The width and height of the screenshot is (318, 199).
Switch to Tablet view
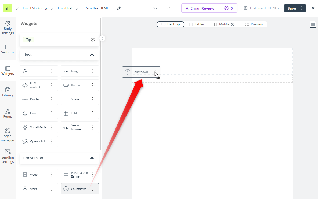[197, 24]
